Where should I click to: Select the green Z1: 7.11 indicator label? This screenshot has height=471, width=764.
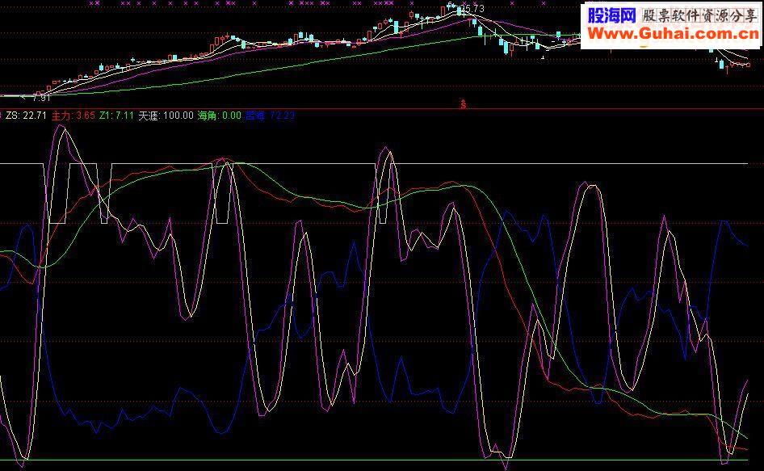(116, 116)
